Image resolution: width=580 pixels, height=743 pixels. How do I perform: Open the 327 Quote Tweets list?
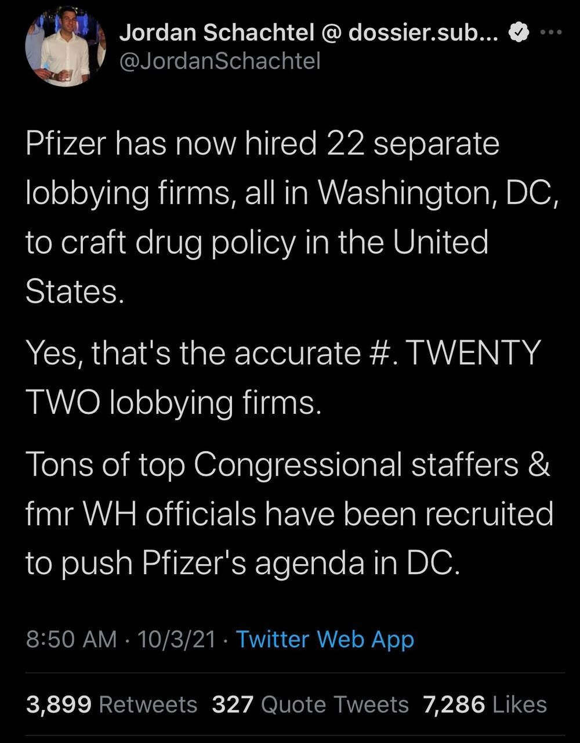(x=310, y=705)
